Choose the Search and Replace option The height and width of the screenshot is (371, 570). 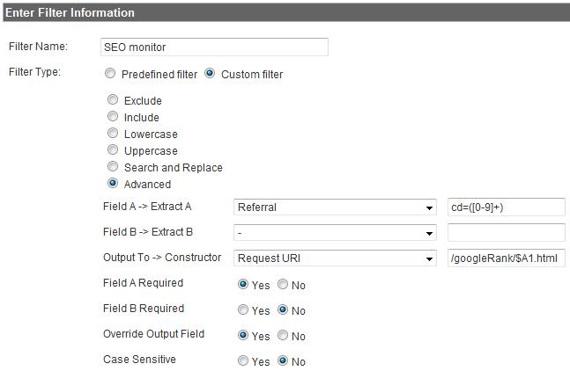pyautogui.click(x=113, y=166)
